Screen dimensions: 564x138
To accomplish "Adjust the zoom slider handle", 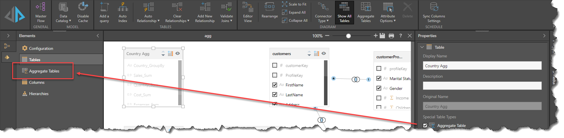I will (x=348, y=36).
